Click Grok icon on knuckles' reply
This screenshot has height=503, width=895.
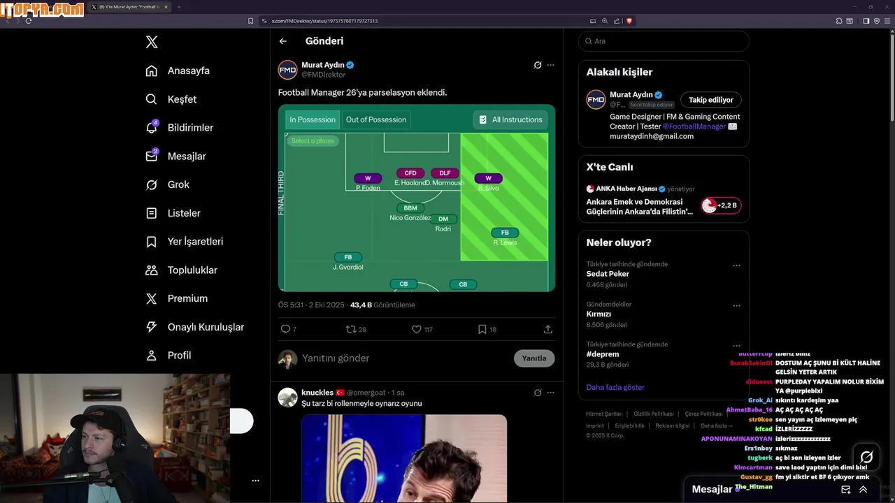538,393
